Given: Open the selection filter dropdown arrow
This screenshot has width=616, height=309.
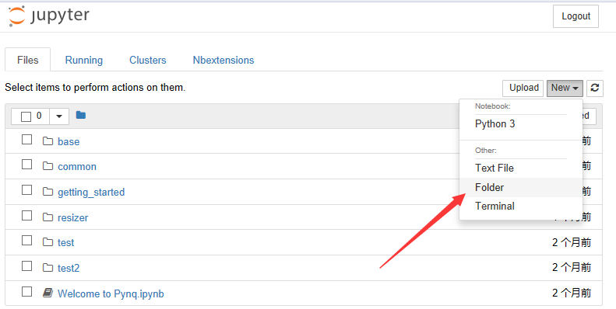Looking at the screenshot, I should point(59,116).
